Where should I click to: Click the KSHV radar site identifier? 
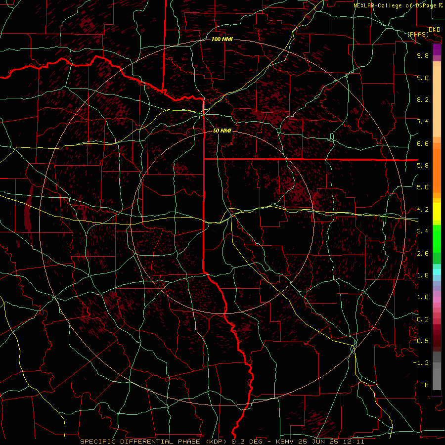284,442
